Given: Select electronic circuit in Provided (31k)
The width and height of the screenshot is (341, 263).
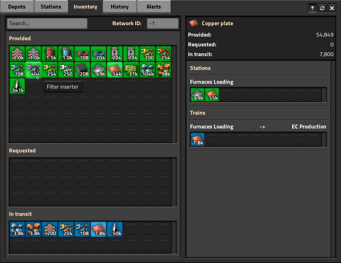Looking at the screenshot, I should (x=131, y=70).
